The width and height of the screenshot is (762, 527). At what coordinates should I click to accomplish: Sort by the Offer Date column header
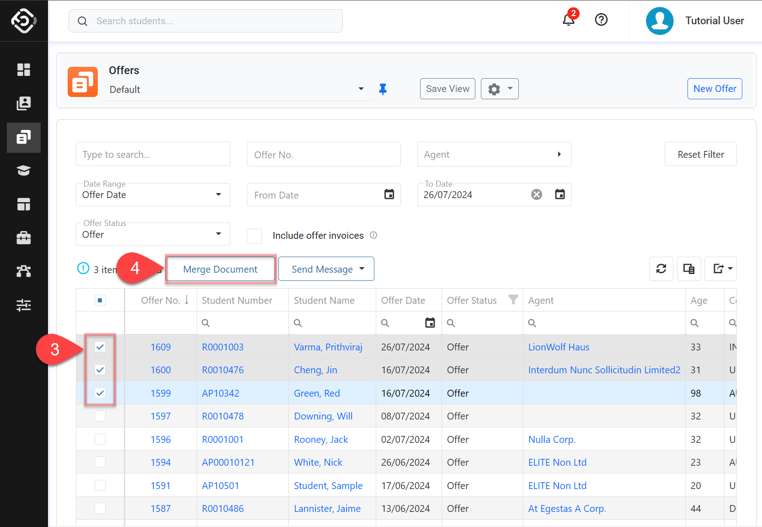(x=403, y=301)
